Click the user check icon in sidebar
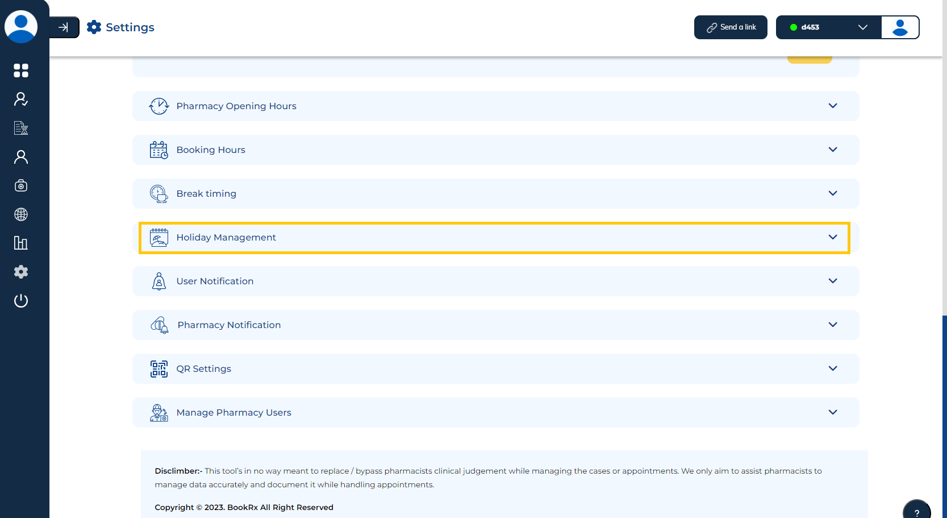The image size is (947, 518). [x=21, y=100]
